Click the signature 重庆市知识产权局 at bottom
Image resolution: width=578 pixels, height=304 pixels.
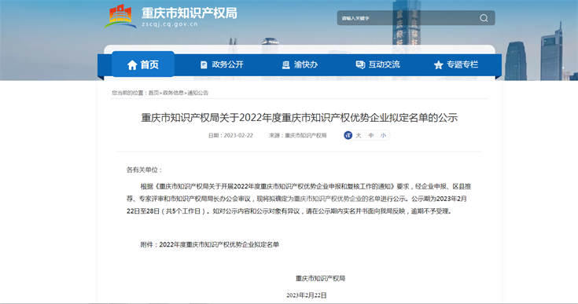[x=320, y=278]
